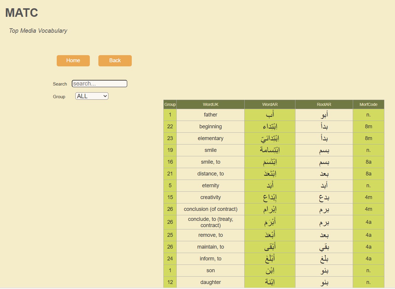Screen dimensions: 395x289
Task: Select the 'son' cell
Action: point(211,270)
